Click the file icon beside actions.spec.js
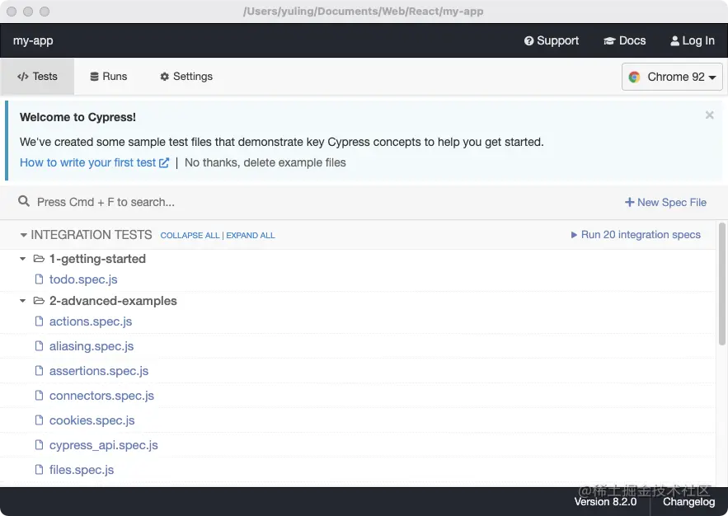The image size is (728, 516). click(40, 321)
